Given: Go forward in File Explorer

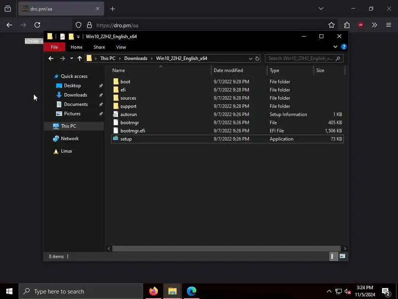Looking at the screenshot, I should point(62,58).
